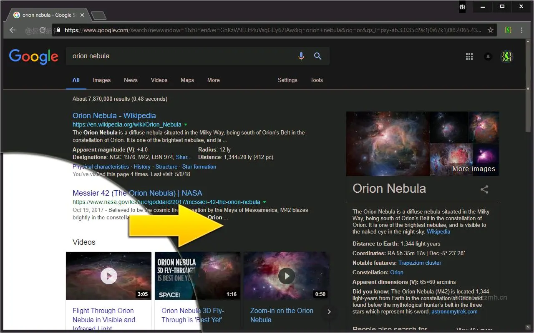Switch to the Images tab
The height and width of the screenshot is (333, 534).
coord(101,80)
